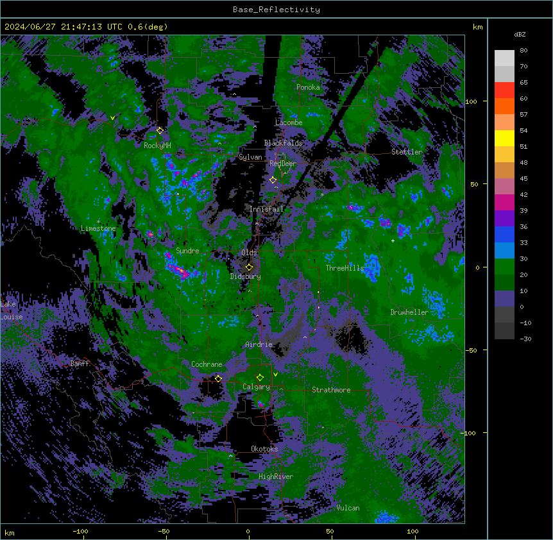The image size is (553, 540).
Task: Click the Banff label
Action: 80,364
